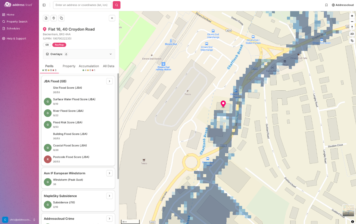Click the Tesco shopping cart map icon
The width and height of the screenshot is (356, 224).
(144, 160)
